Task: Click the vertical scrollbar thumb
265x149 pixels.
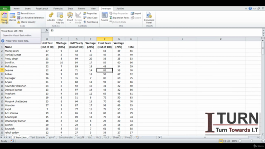Action: click(x=263, y=48)
